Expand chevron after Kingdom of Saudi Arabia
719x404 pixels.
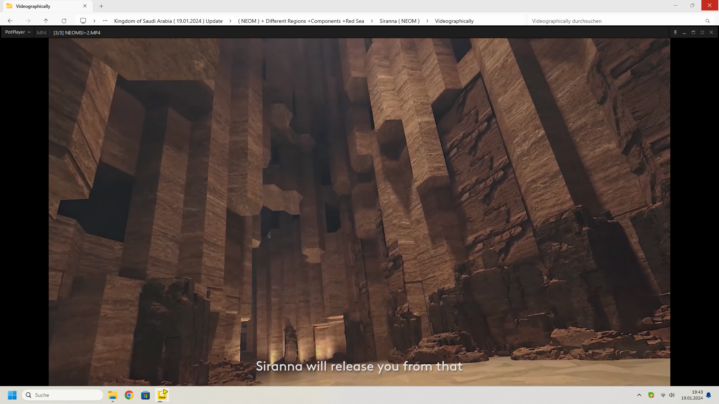point(230,21)
